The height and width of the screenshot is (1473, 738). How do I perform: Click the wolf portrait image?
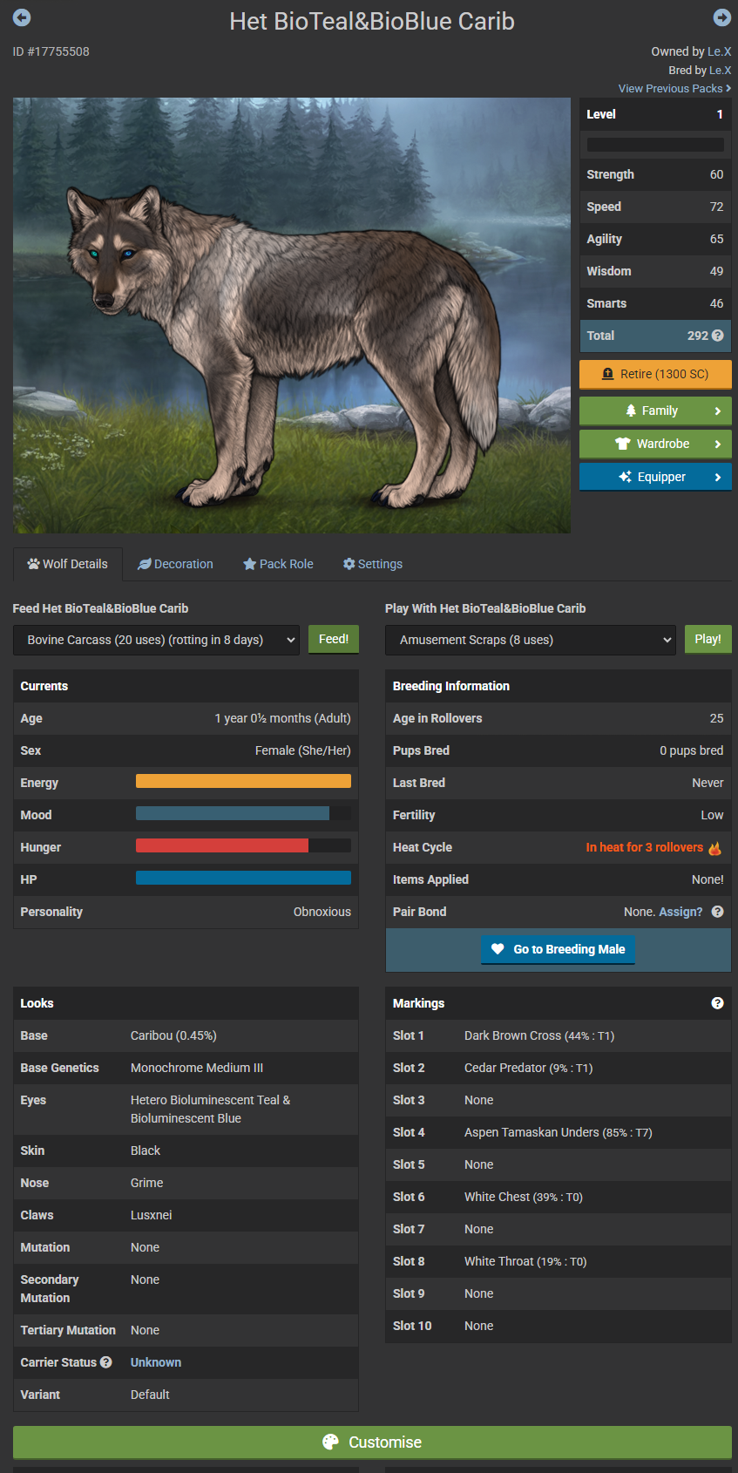[x=292, y=316]
